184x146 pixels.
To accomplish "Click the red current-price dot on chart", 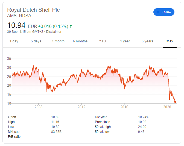I will [175, 102].
